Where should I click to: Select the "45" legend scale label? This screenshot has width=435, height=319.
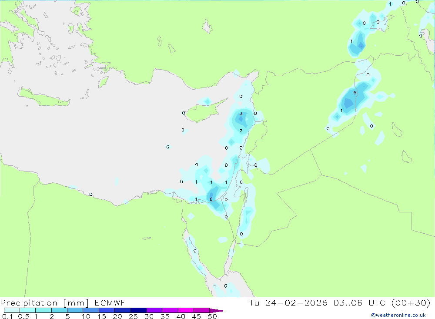(x=197, y=316)
